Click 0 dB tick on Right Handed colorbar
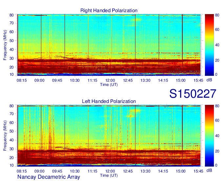Screen dimensions: 223x181 216,74
